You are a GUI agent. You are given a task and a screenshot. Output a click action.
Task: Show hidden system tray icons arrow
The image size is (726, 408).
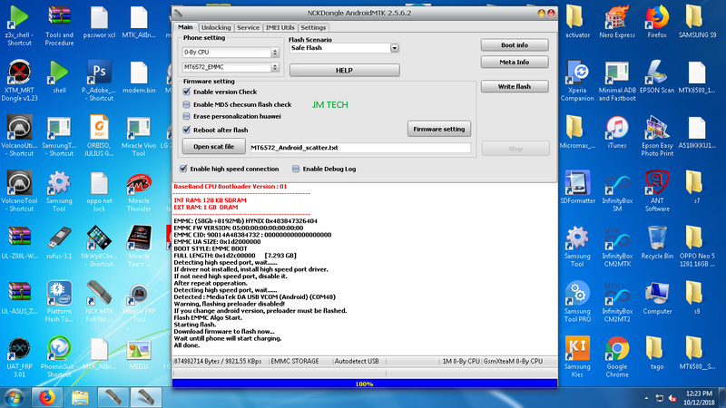click(x=646, y=398)
